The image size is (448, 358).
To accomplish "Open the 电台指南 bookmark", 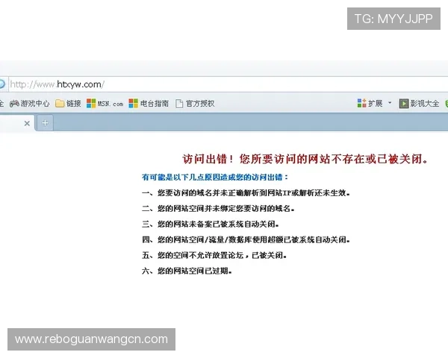I will [149, 104].
